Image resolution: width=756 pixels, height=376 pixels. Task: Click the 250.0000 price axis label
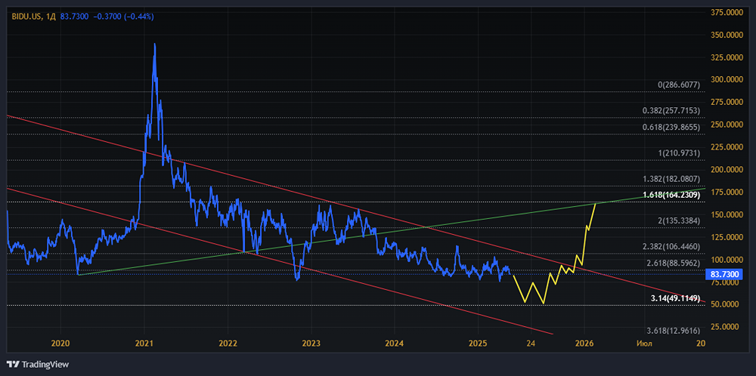tap(726, 125)
